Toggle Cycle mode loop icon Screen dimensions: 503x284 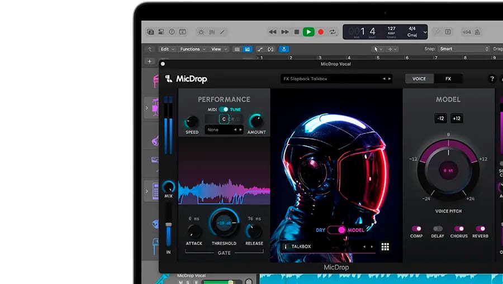(x=333, y=32)
